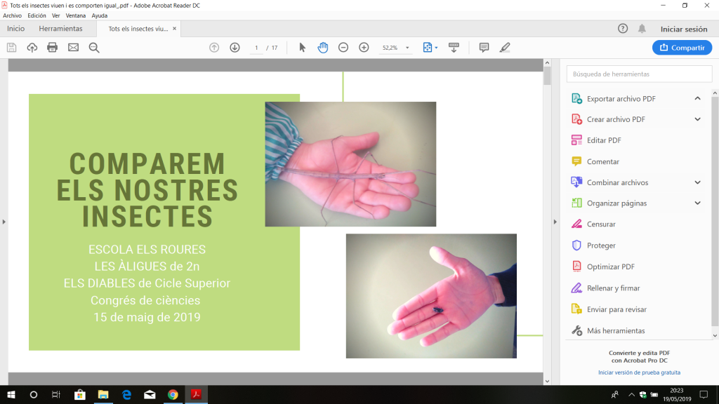The image size is (719, 404).
Task: Click the Print file icon
Action: tap(52, 48)
